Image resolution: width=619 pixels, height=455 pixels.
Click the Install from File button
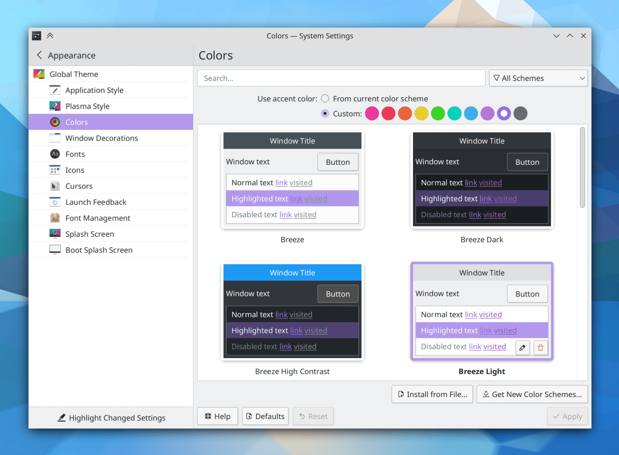(432, 394)
